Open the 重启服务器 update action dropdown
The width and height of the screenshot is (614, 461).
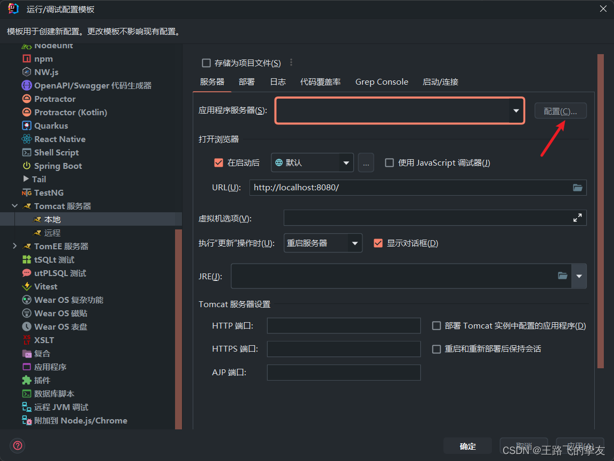[355, 243]
